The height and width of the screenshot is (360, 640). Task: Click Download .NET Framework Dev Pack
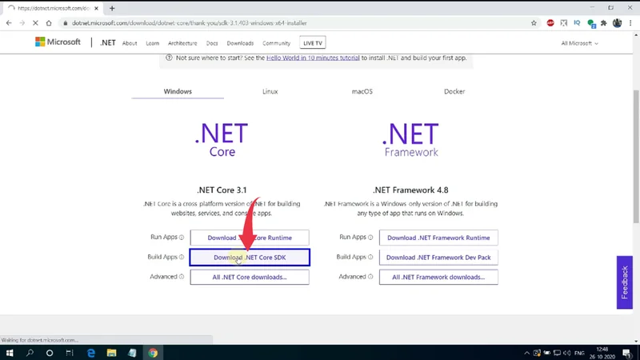point(438,258)
